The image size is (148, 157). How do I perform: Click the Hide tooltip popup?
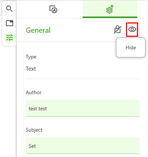[131, 47]
